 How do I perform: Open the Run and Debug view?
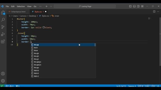3,34
